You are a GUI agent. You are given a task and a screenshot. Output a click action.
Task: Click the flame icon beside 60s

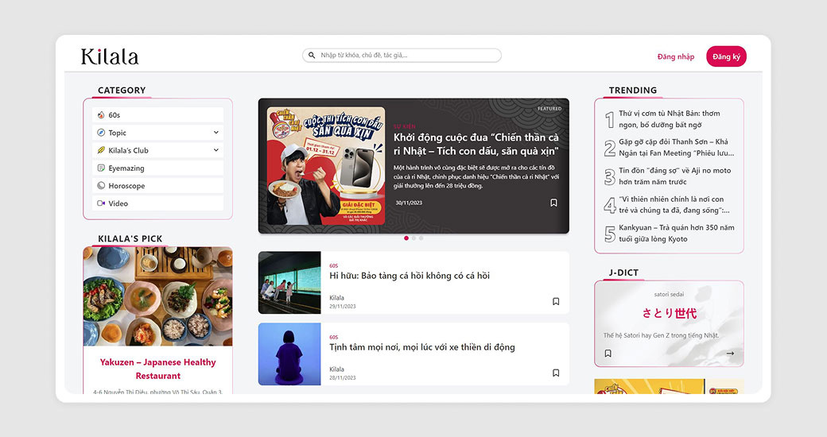101,115
